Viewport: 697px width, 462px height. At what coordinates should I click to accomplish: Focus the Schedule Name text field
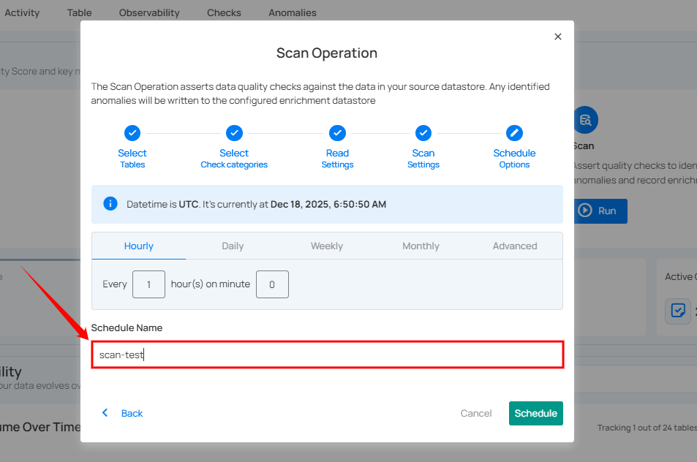coord(327,355)
